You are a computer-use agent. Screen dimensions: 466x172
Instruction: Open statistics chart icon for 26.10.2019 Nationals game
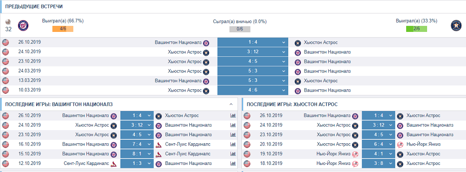coord(233,116)
